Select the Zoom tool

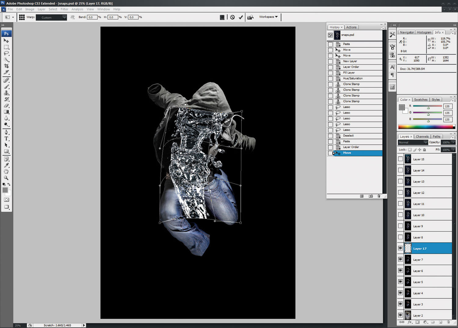6,178
